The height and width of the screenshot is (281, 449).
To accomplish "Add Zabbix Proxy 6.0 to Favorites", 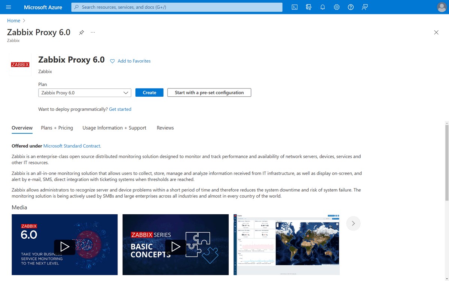I will 130,61.
